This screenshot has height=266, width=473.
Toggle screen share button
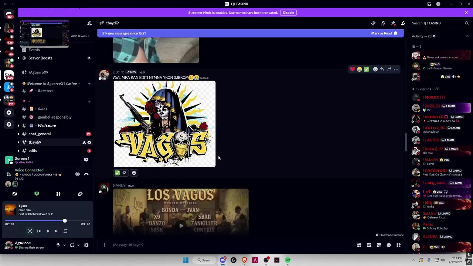coord(37,194)
